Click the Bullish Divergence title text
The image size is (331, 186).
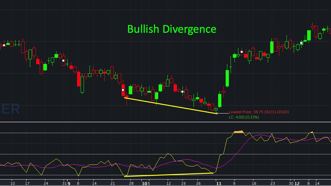coord(172,29)
